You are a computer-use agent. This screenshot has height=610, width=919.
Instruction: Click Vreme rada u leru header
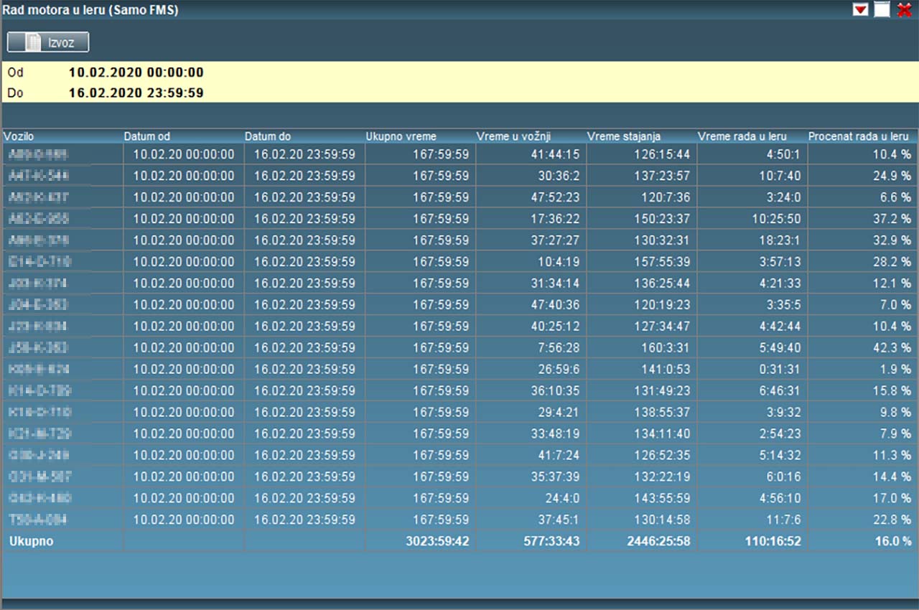[742, 136]
